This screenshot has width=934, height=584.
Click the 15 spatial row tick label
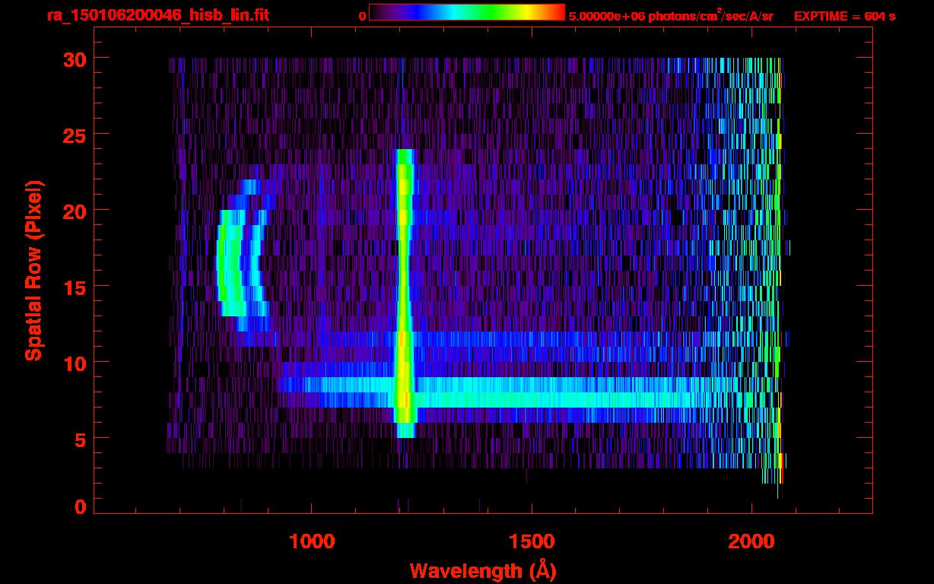tap(75, 287)
